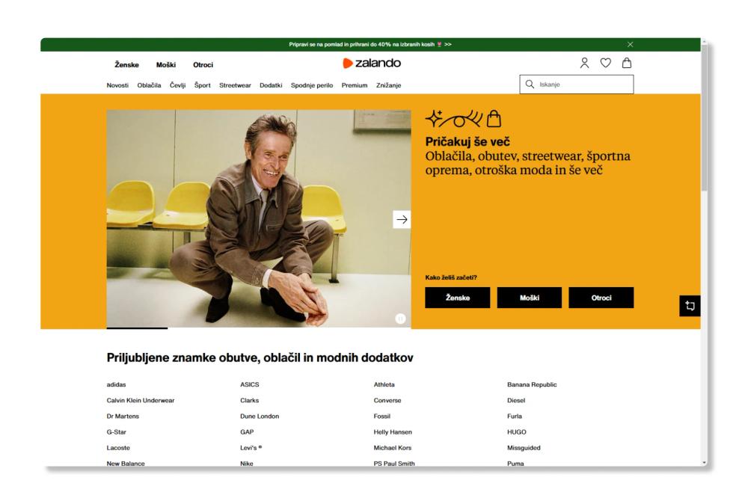Open the Streetwear menu
The height and width of the screenshot is (504, 748).
pyautogui.click(x=235, y=85)
